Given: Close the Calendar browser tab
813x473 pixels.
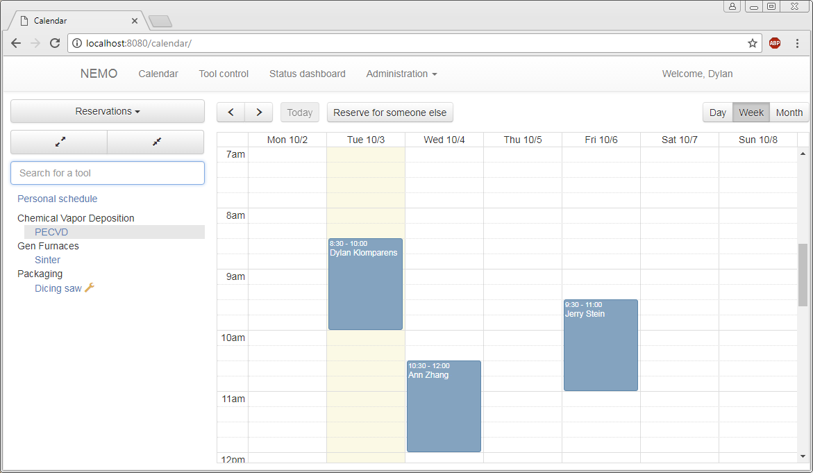Looking at the screenshot, I should pos(134,21).
